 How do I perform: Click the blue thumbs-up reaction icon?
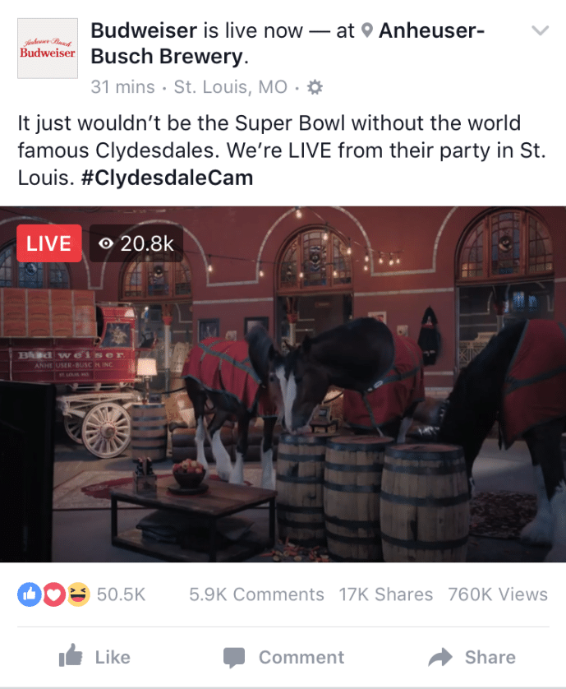point(30,594)
